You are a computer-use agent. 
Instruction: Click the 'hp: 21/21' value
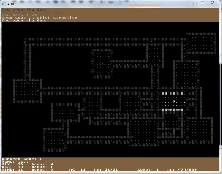tap(106, 170)
